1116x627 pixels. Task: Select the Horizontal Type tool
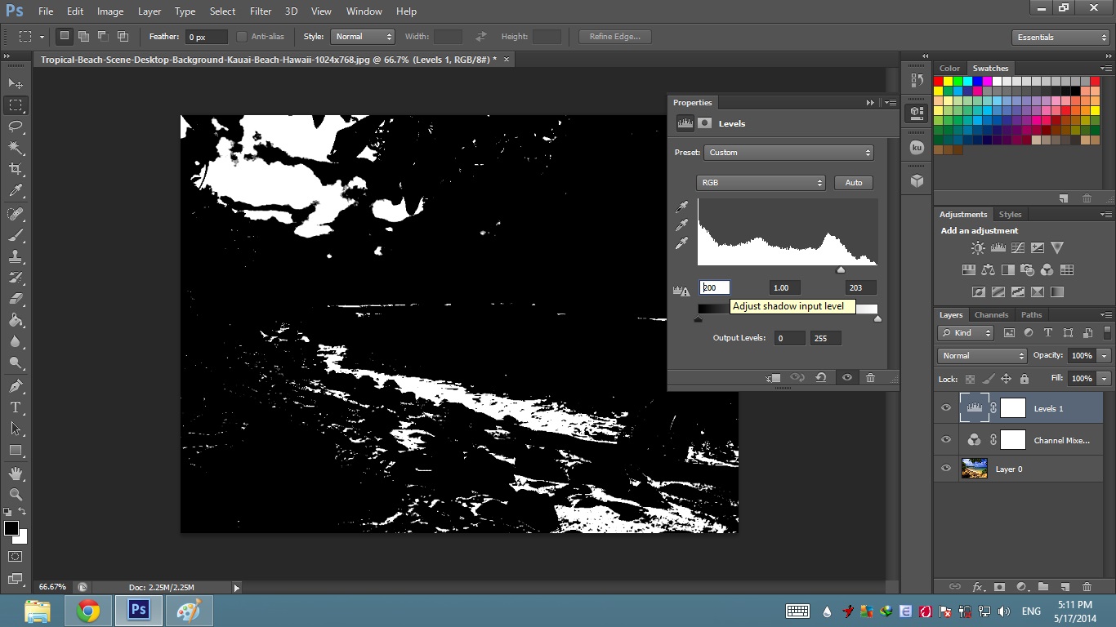tap(16, 407)
